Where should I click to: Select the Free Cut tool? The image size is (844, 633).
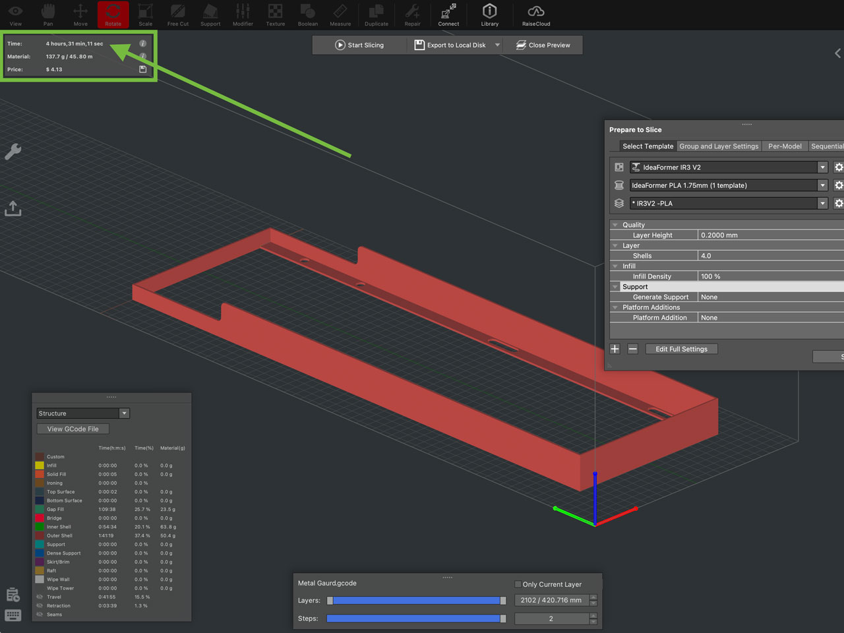(x=177, y=15)
